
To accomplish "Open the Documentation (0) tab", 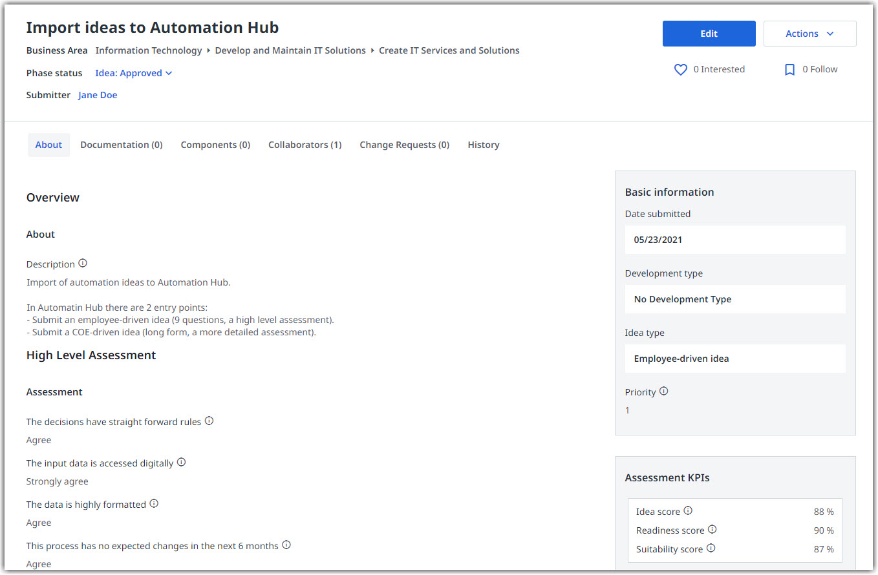I will [x=122, y=145].
